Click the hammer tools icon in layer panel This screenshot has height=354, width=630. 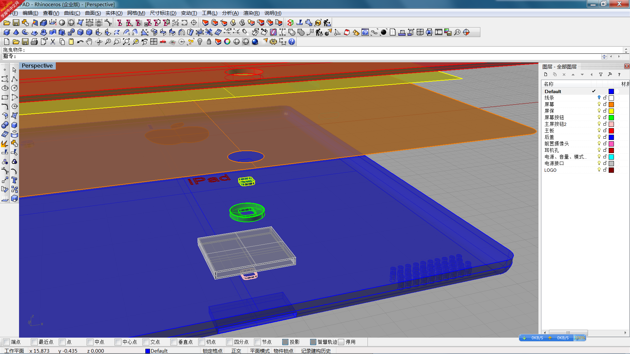pyautogui.click(x=610, y=74)
